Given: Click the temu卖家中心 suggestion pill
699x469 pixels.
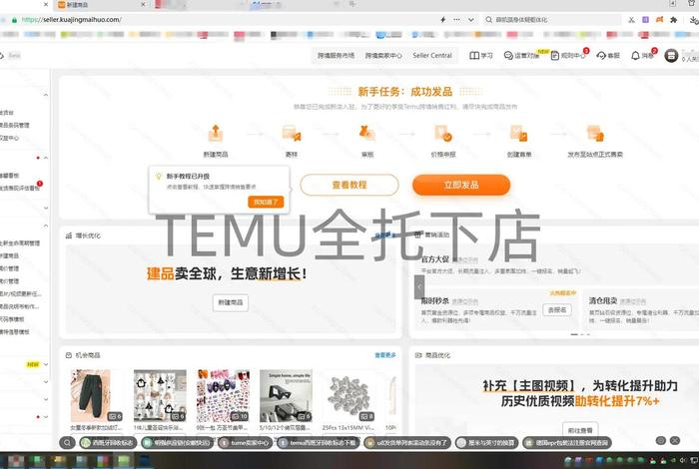Looking at the screenshot, I should click(245, 443).
